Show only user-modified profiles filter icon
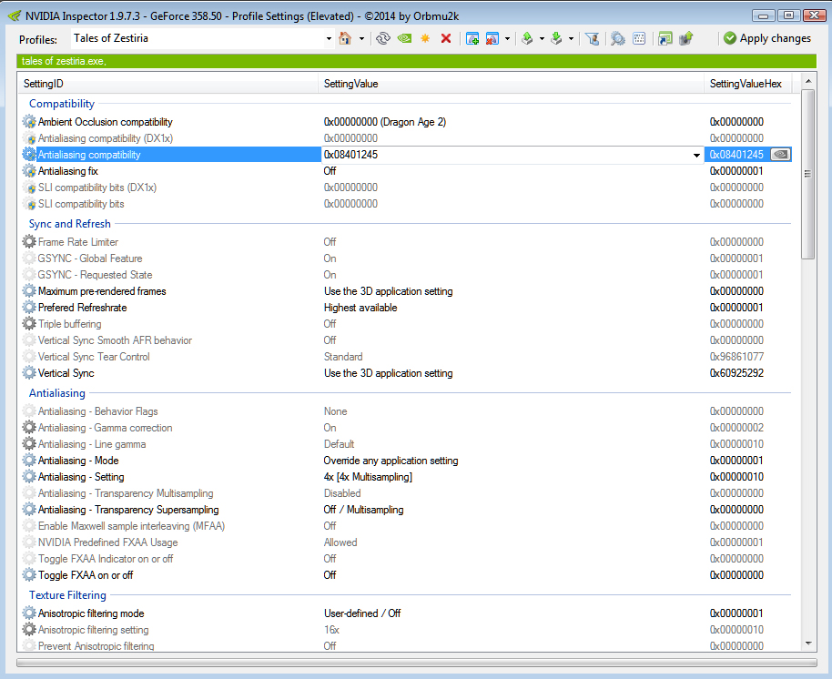 point(593,38)
